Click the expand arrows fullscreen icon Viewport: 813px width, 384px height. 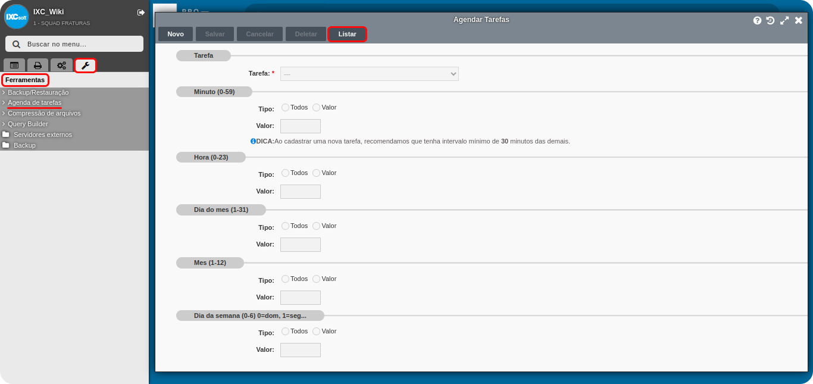tap(784, 20)
